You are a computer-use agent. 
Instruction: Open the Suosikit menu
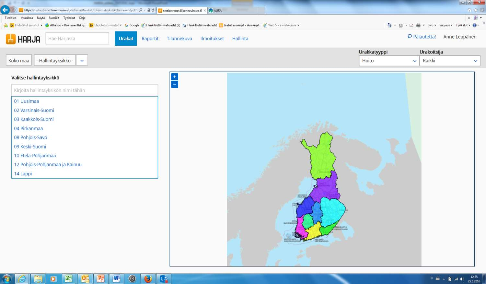pyautogui.click(x=54, y=18)
